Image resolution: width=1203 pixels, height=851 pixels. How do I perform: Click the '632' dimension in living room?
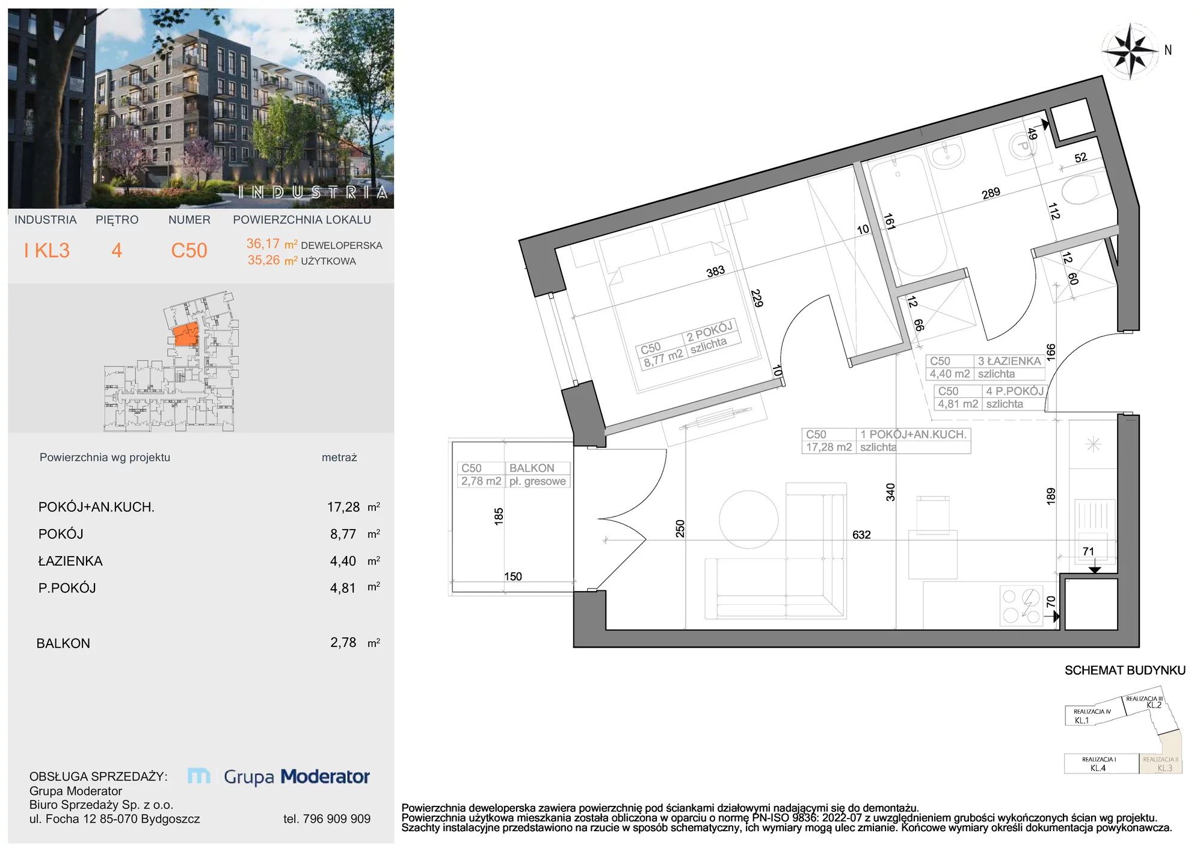(861, 534)
